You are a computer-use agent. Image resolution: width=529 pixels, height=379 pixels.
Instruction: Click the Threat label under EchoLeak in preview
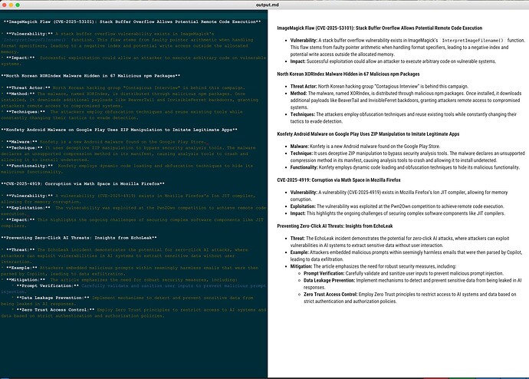pos(297,239)
